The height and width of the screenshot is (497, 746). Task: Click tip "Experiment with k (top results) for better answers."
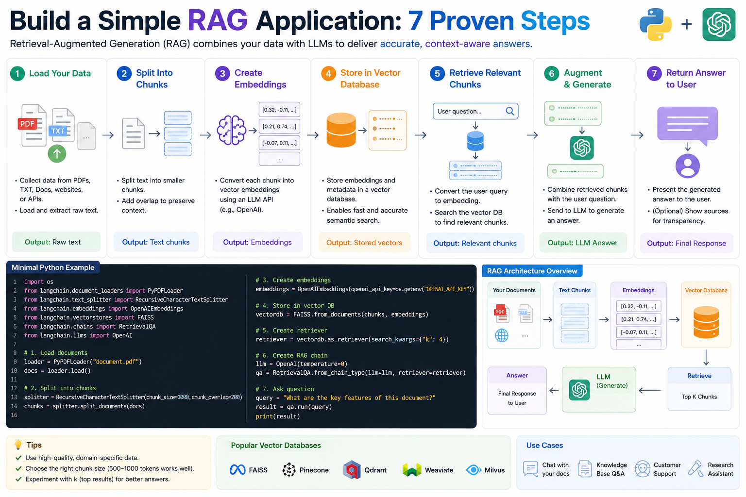[x=98, y=479]
